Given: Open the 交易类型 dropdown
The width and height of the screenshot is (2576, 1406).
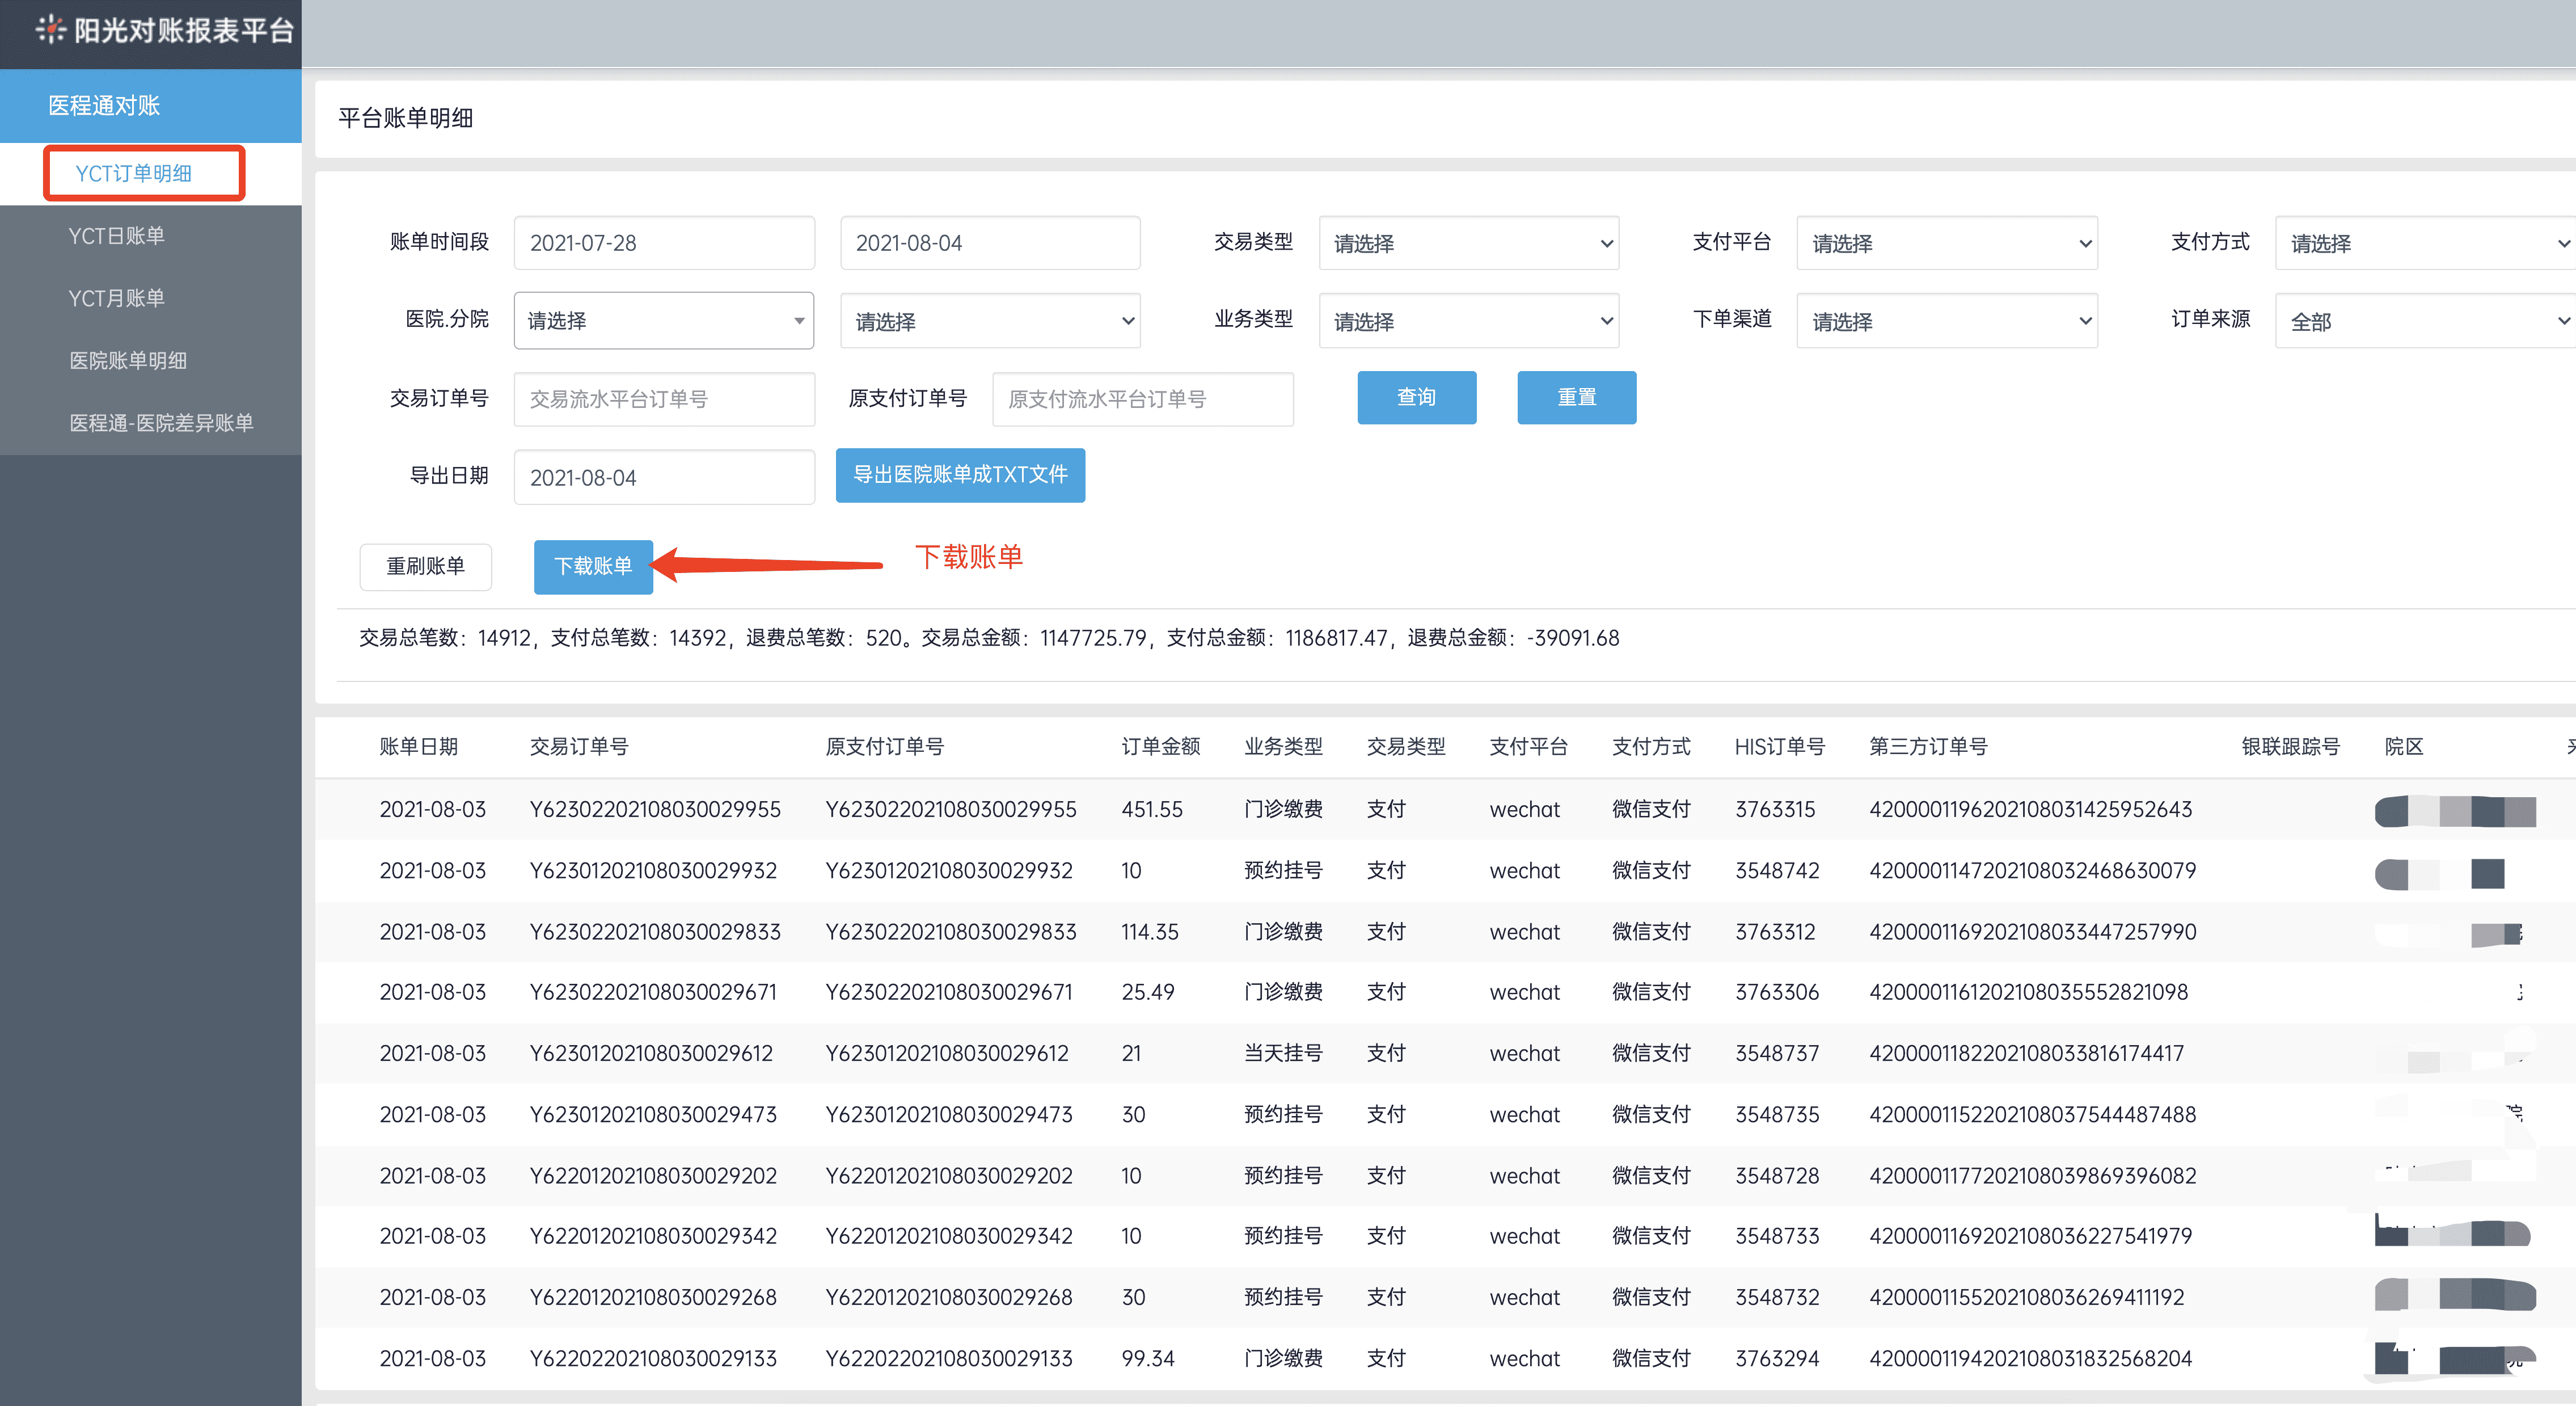Looking at the screenshot, I should (x=1467, y=242).
